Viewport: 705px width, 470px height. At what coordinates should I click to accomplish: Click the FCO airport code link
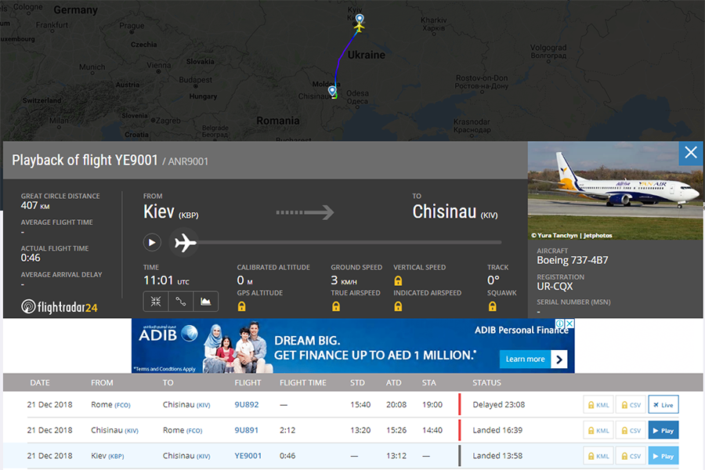(x=124, y=405)
